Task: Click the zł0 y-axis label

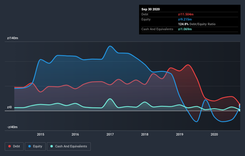Action: click(9, 107)
